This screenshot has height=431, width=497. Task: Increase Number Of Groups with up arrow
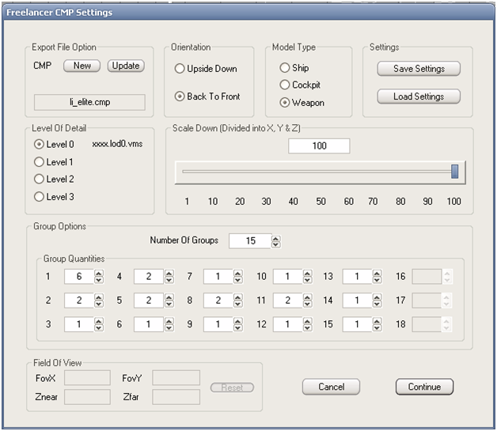(x=276, y=239)
